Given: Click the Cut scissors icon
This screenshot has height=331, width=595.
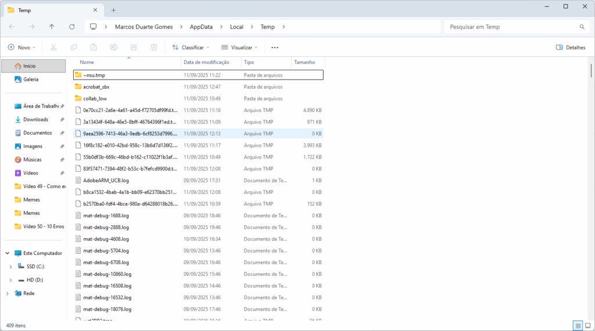Looking at the screenshot, I should 53,48.
